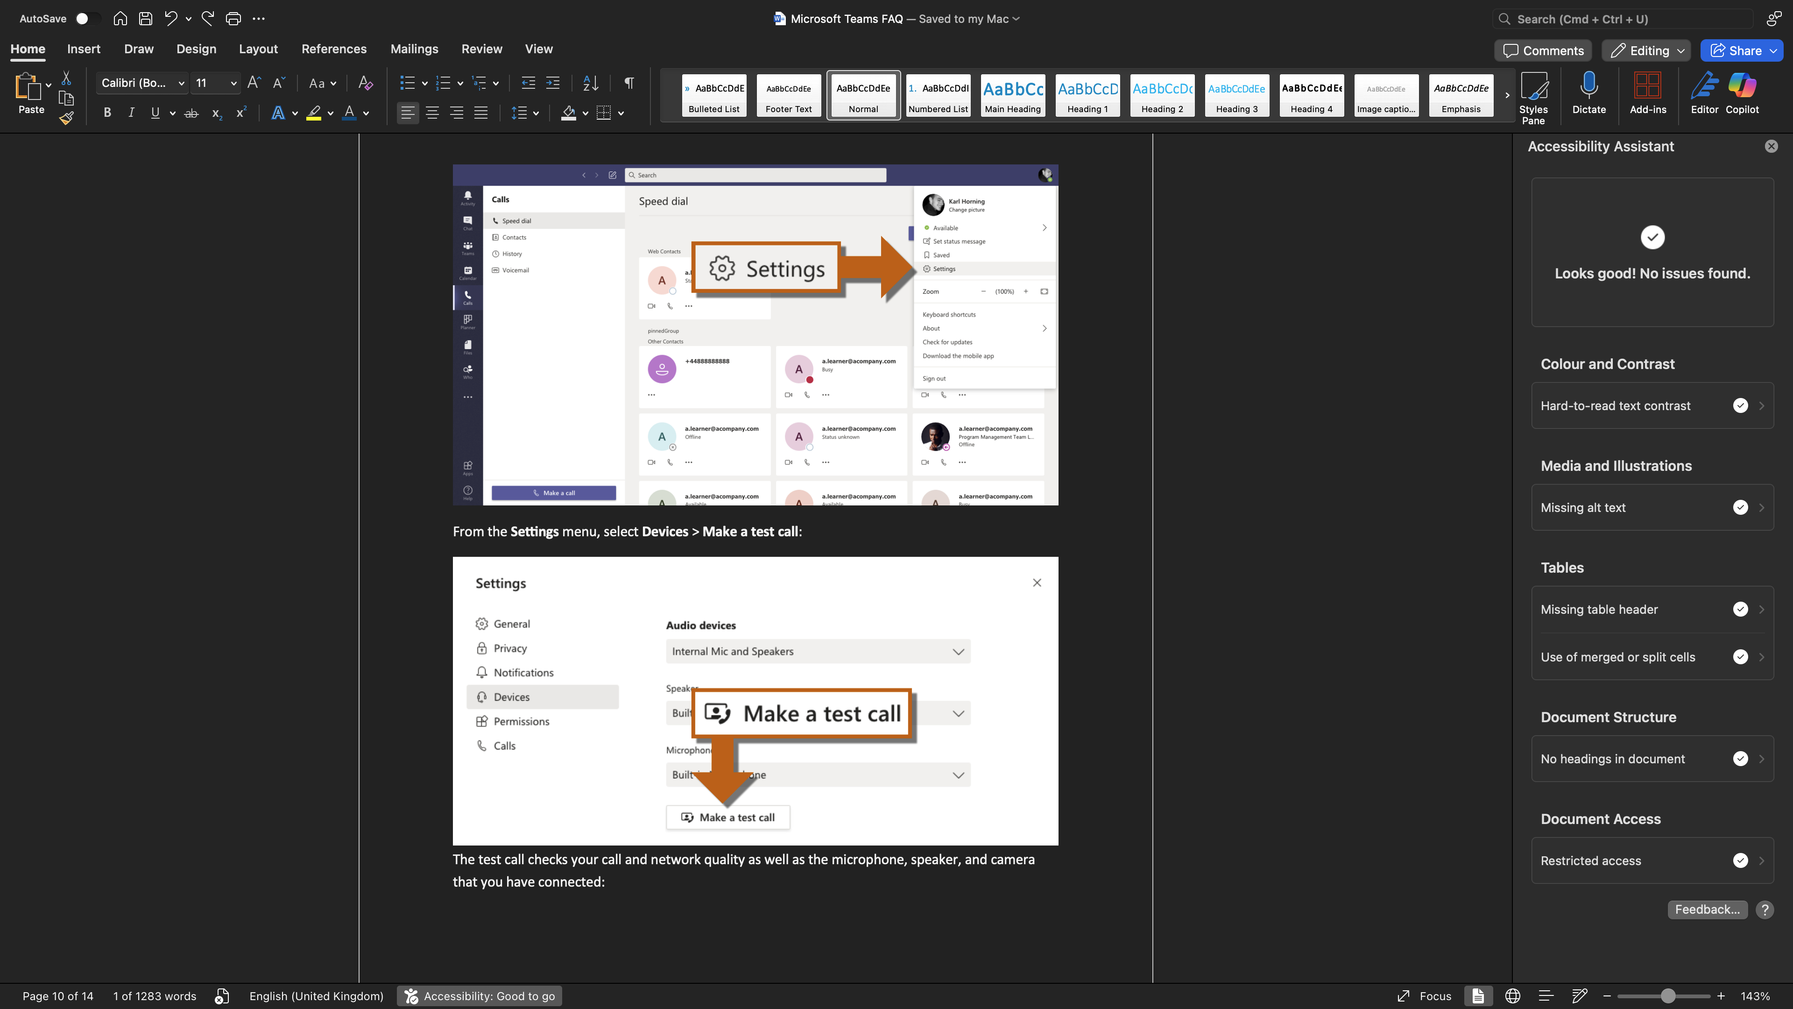Justify paragraph text
Viewport: 1793px width, 1009px height.
481,113
